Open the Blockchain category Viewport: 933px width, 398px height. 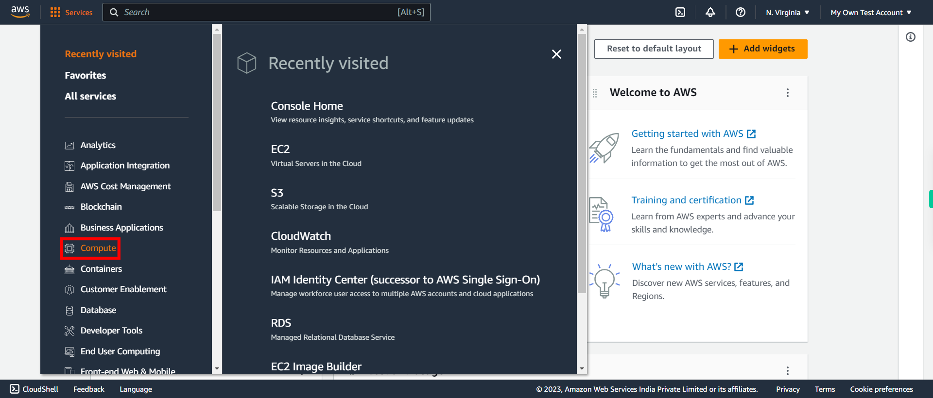101,207
